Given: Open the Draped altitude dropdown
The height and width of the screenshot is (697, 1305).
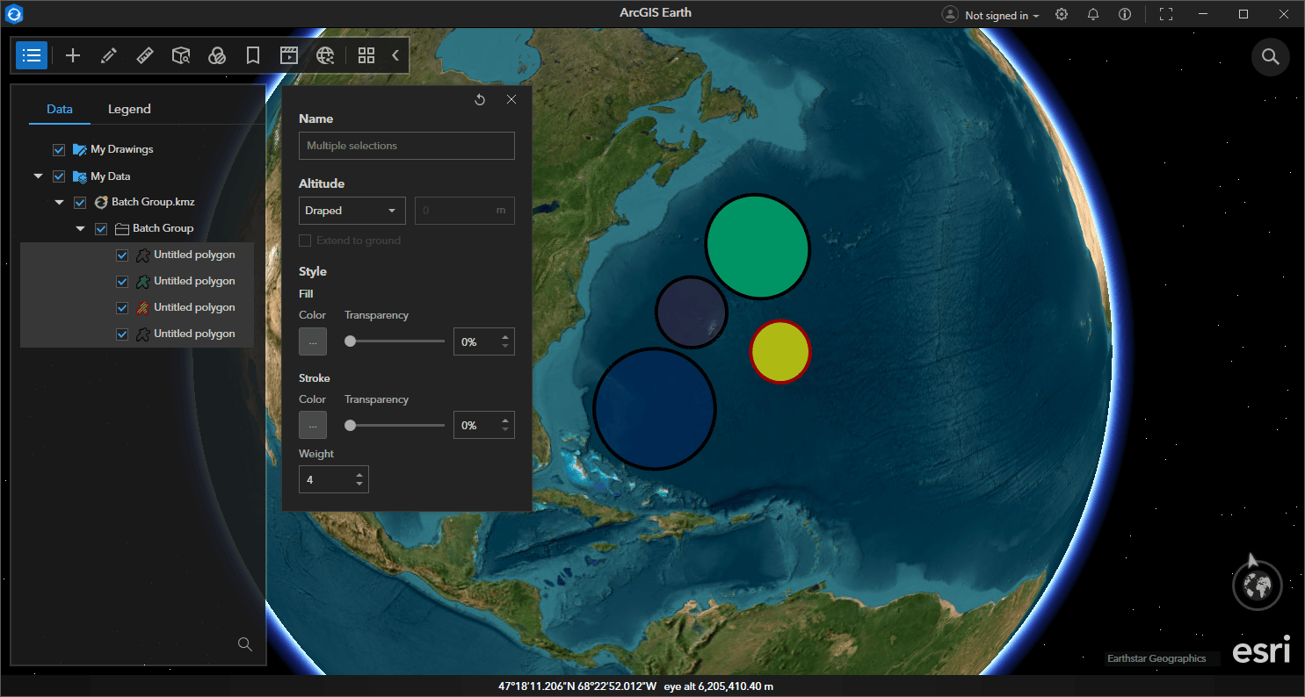Looking at the screenshot, I should click(352, 211).
